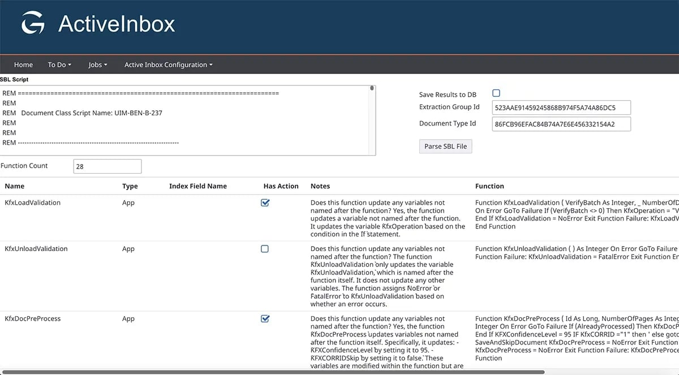Enable the Save Results to DB checkbox
The width and height of the screenshot is (679, 375).
496,93
